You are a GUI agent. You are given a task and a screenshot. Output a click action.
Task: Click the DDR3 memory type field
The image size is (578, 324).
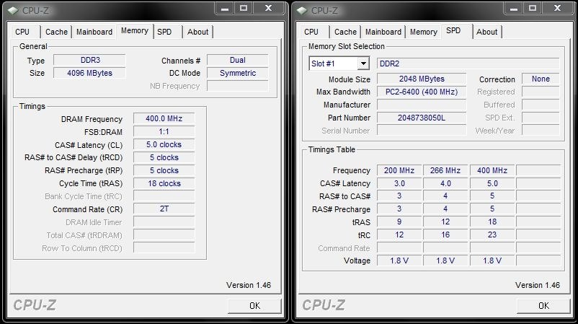89,60
